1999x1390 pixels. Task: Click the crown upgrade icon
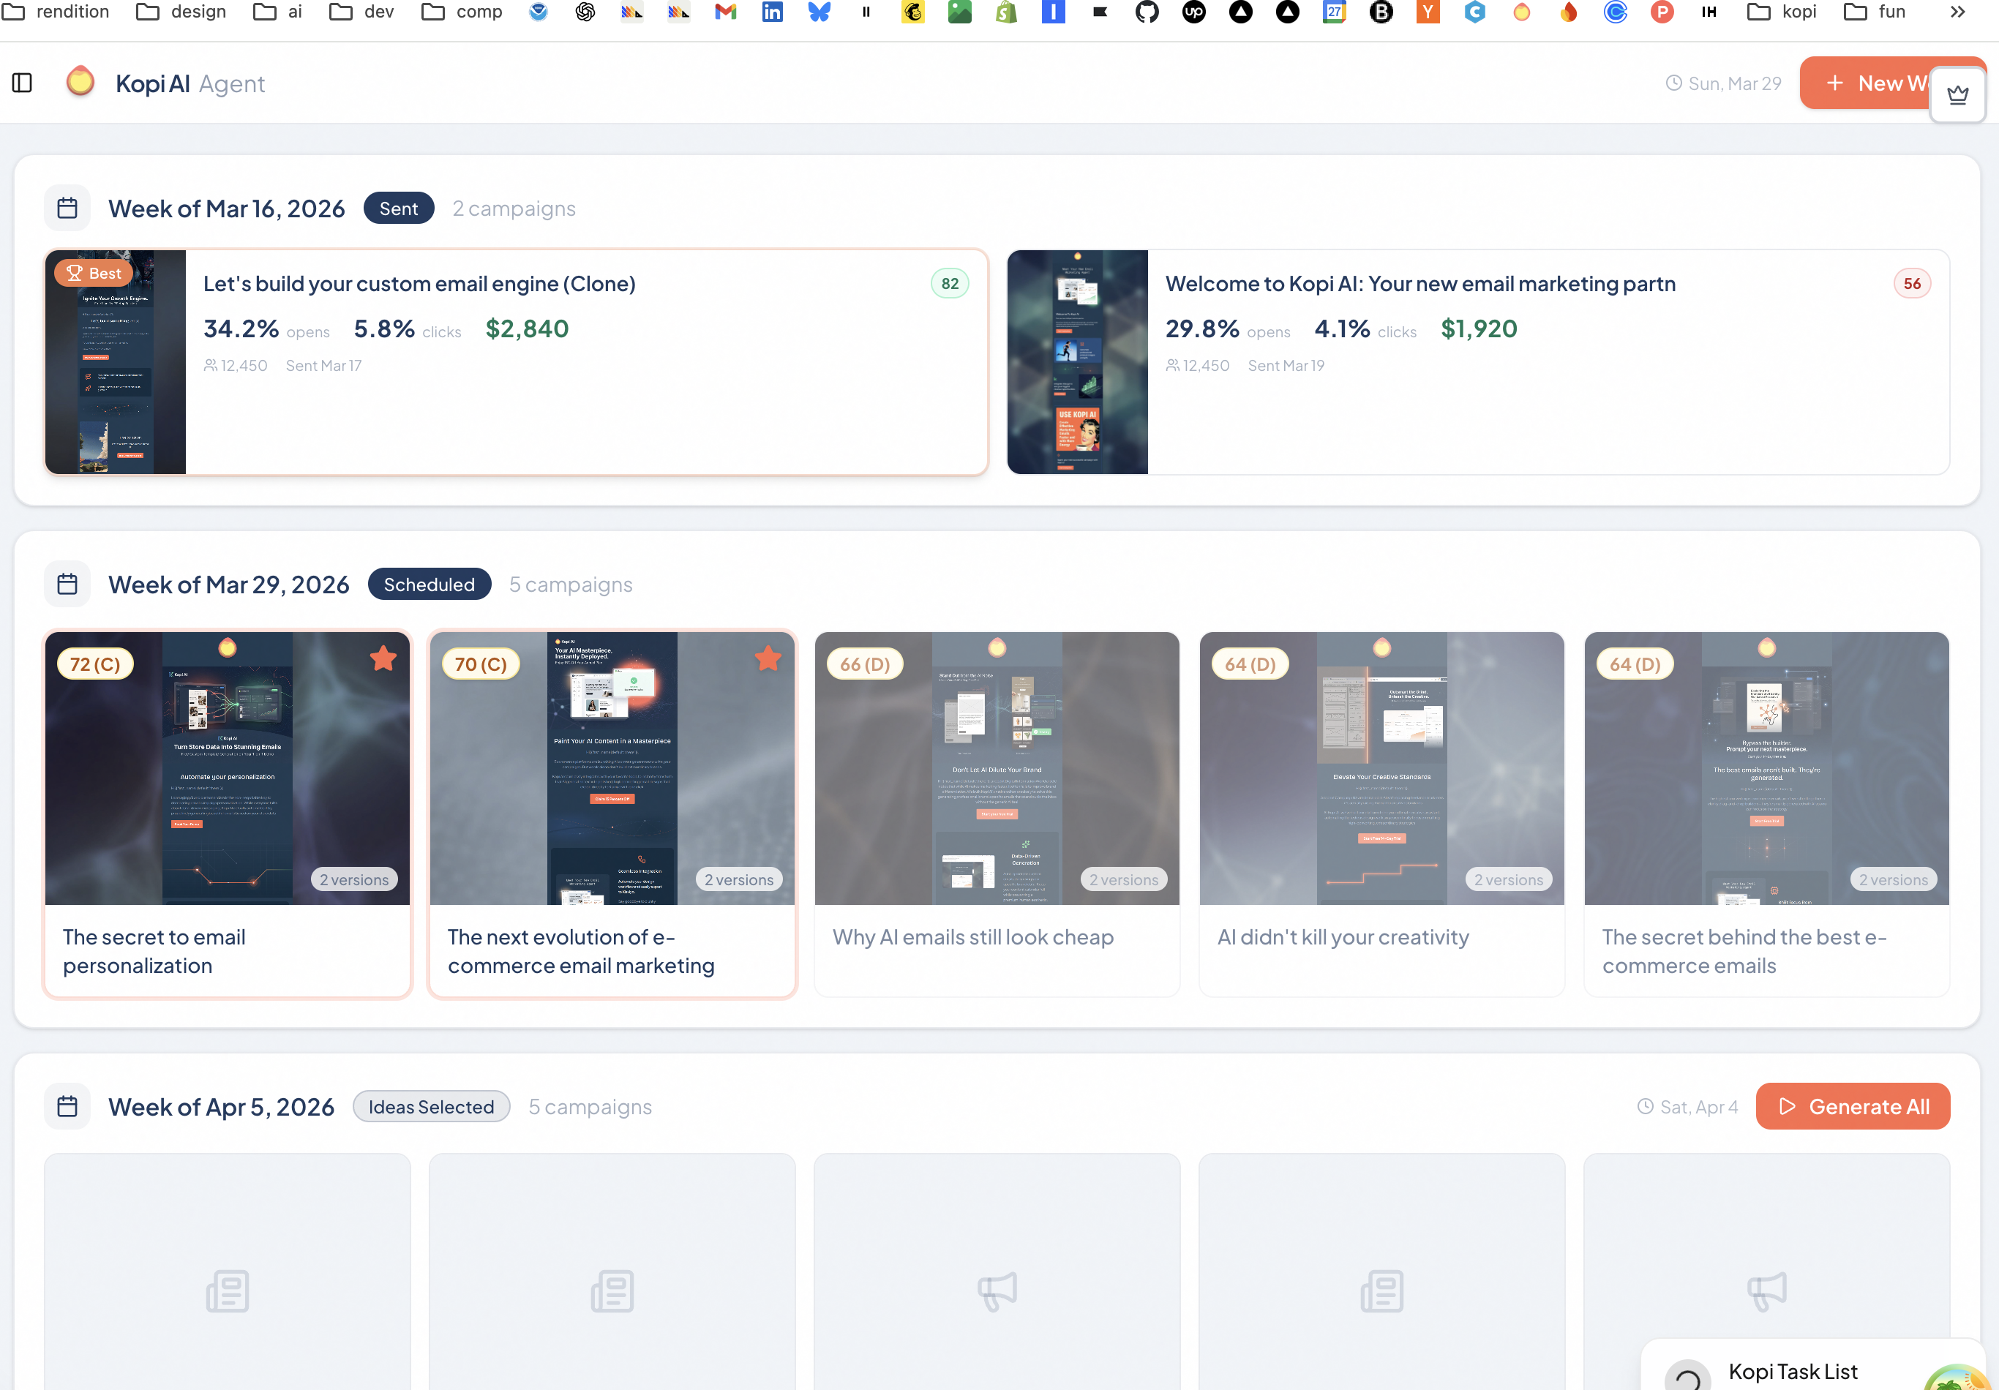(1957, 94)
